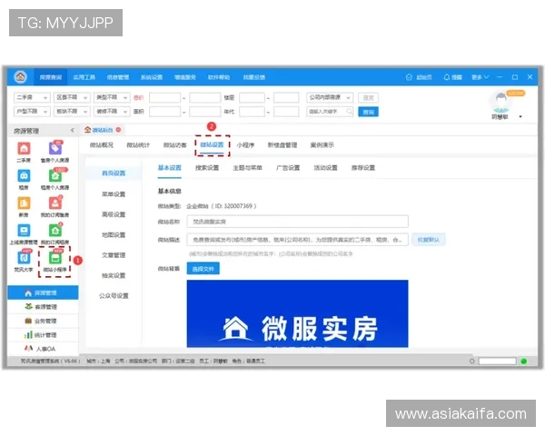Open the 租房 blue icon in the sidebar

[24, 176]
